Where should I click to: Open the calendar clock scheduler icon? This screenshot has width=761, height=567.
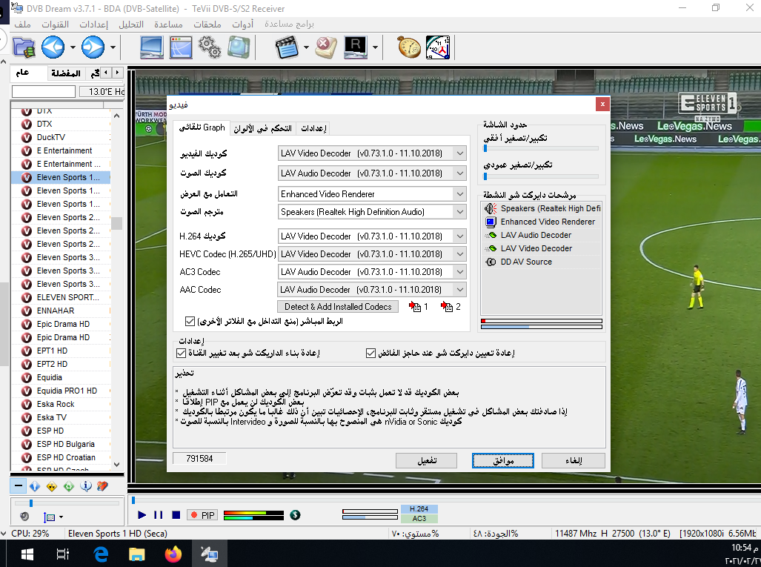coord(439,47)
